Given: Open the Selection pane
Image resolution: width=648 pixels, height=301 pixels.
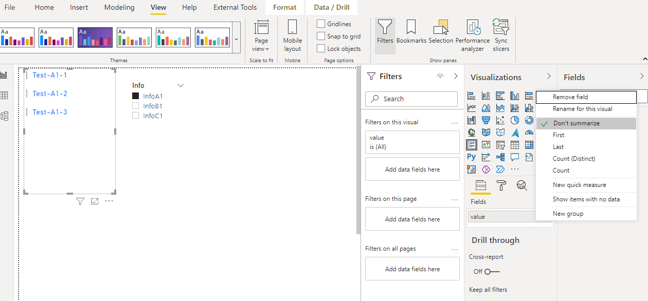Looking at the screenshot, I should click(x=441, y=32).
